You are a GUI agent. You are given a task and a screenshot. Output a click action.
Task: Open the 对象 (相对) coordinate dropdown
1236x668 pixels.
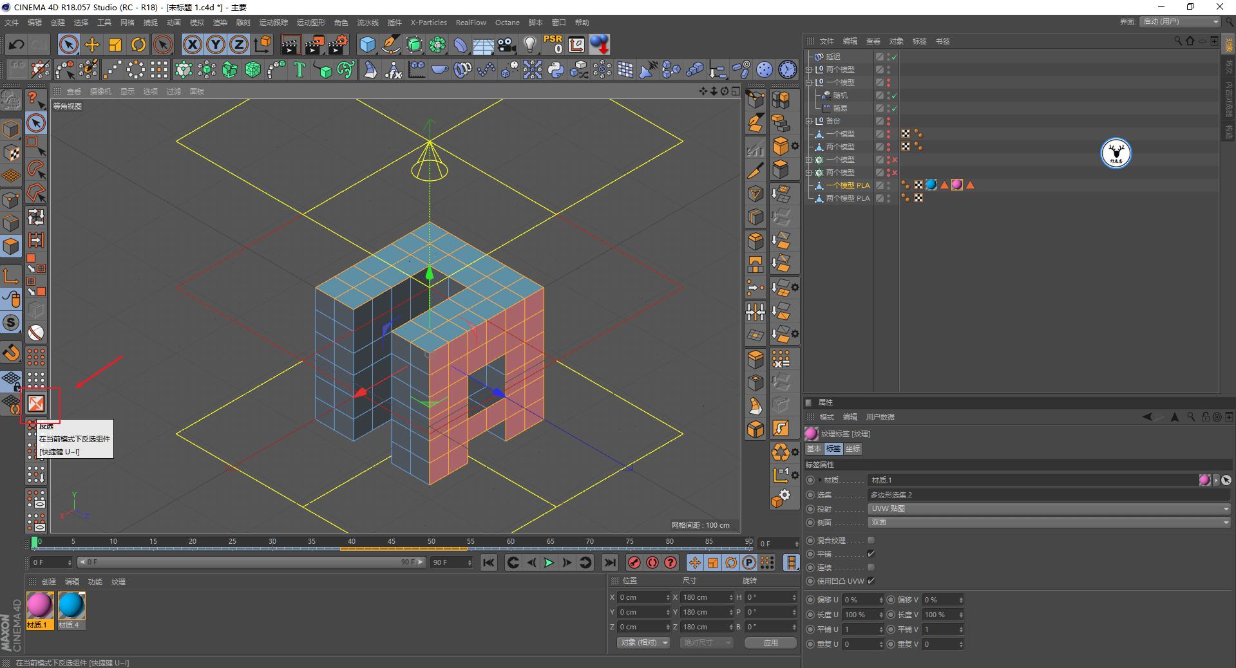point(643,642)
